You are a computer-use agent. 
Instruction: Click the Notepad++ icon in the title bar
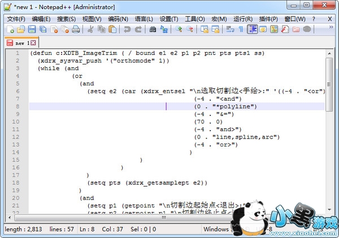tap(8, 7)
